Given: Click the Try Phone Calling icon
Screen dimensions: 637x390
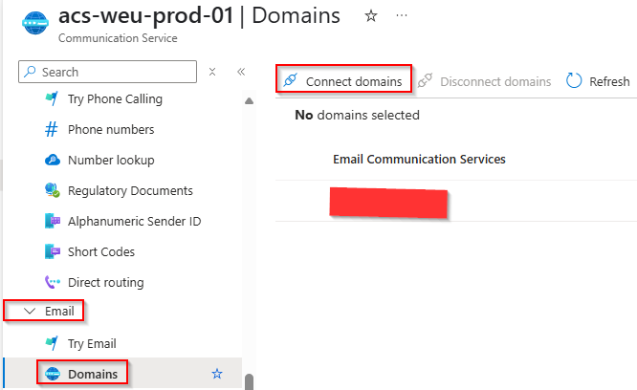Looking at the screenshot, I should point(52,99).
